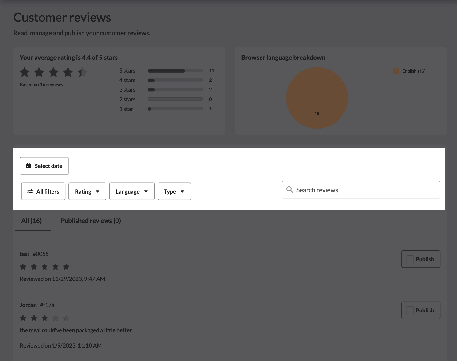The image size is (457, 361).
Task: Click the English segment of the pie chart
Action: click(317, 98)
